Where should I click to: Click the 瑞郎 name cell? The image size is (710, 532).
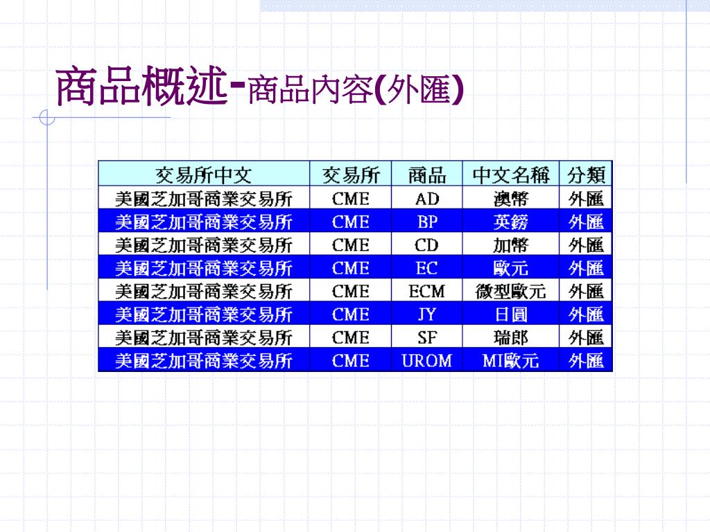[511, 336]
